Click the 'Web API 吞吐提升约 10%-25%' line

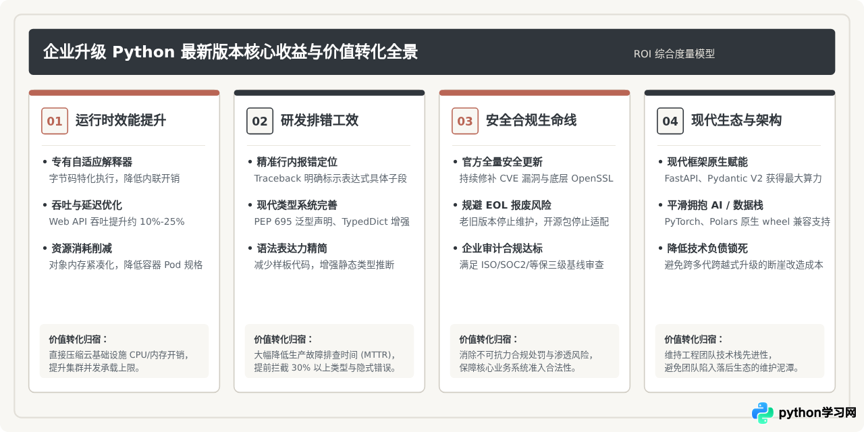click(x=116, y=222)
